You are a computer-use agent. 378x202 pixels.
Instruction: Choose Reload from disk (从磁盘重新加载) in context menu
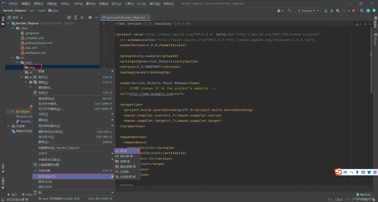tap(73, 165)
